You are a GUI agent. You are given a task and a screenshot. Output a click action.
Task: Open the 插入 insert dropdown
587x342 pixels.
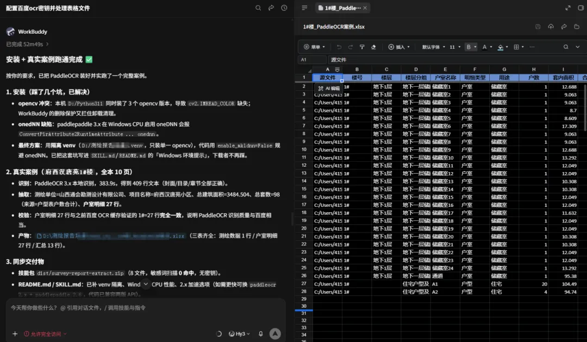click(399, 47)
